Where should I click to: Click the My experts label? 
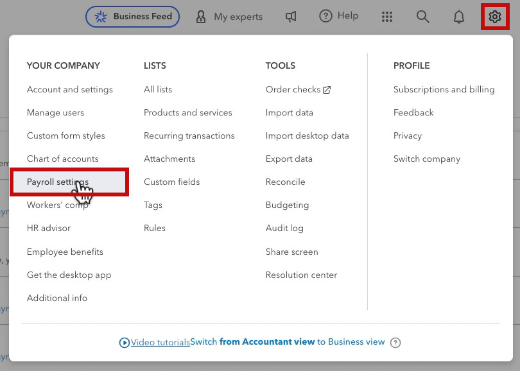[238, 17]
